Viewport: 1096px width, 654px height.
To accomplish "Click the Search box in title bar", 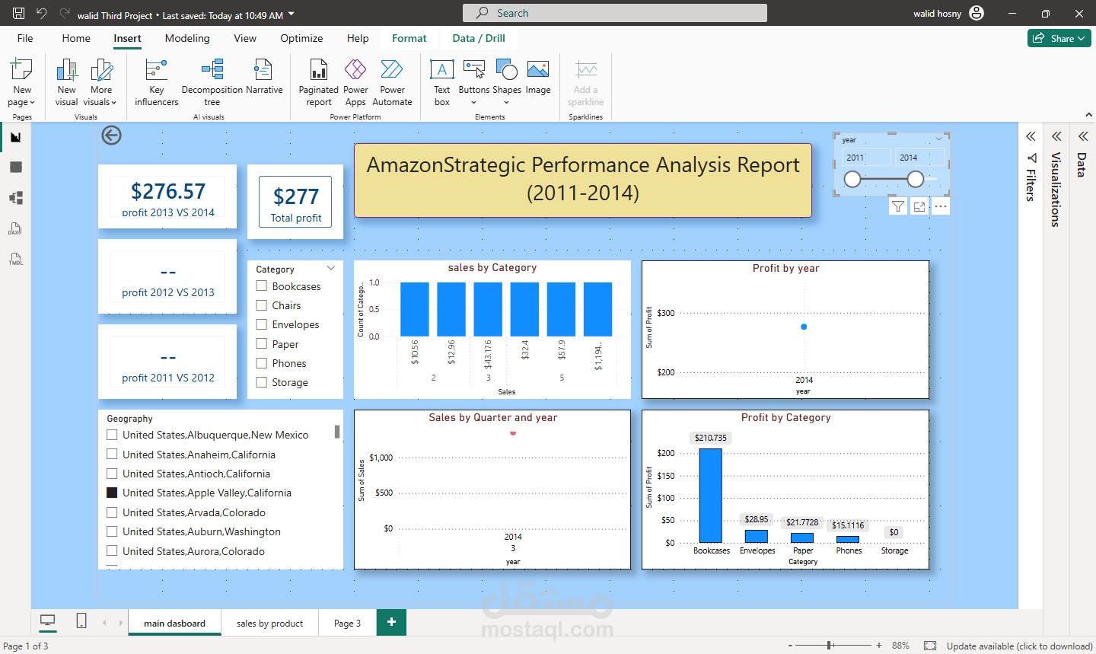I will pos(615,13).
